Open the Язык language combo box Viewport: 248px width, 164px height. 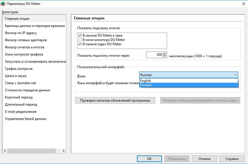tap(189, 75)
